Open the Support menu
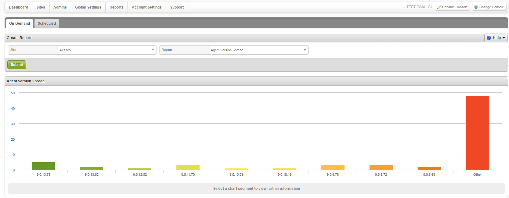The height and width of the screenshot is (198, 509). point(177,7)
